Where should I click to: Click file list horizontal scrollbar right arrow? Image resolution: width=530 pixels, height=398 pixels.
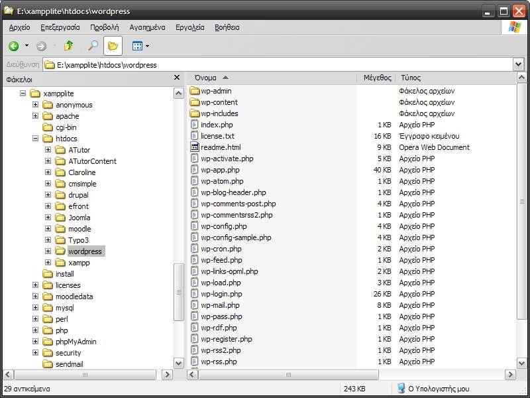(x=510, y=374)
